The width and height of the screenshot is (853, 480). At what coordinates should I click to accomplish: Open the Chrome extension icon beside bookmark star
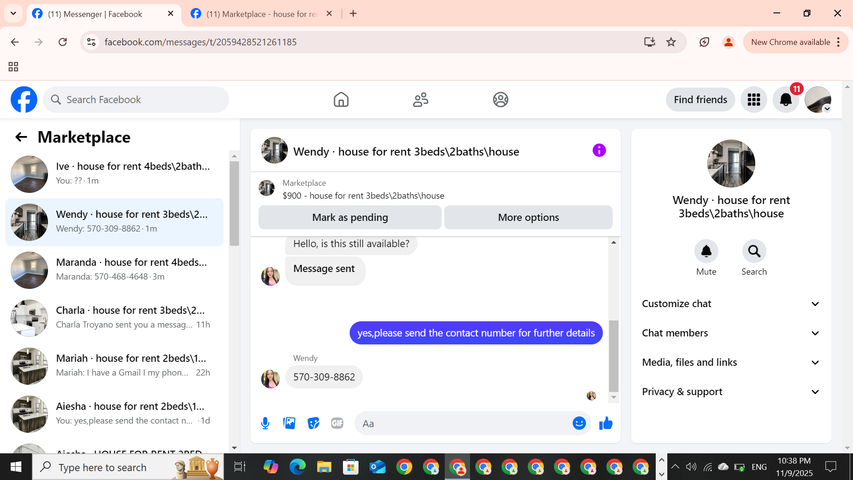704,42
